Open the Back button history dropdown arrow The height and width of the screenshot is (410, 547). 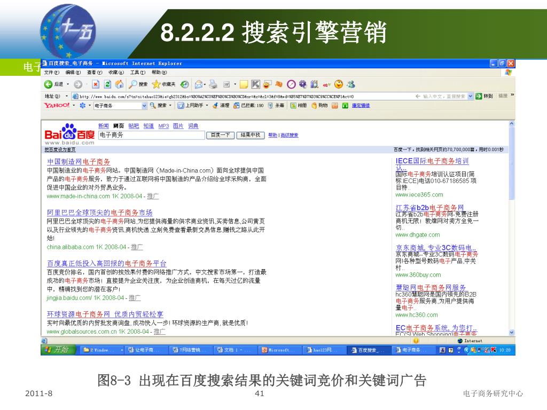[68, 84]
